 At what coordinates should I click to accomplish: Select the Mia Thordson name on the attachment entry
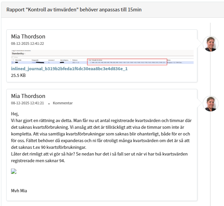click(28, 36)
